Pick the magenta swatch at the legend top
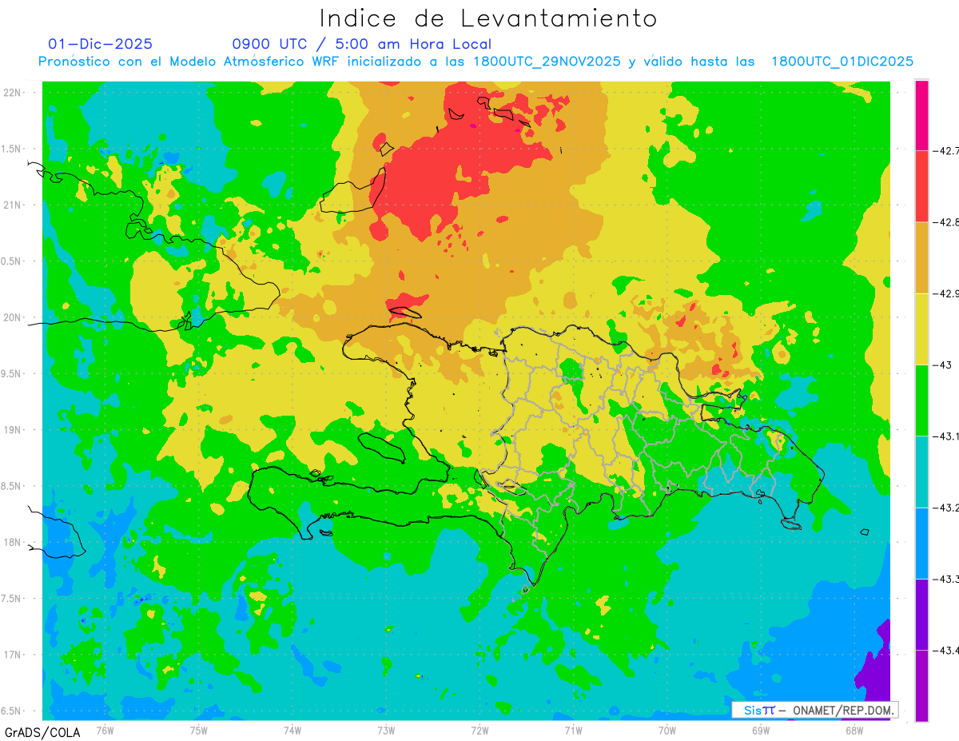Image resolution: width=959 pixels, height=741 pixels. tap(921, 115)
